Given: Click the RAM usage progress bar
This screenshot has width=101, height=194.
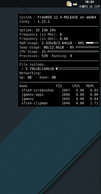Looking at the screenshot, I should click(x=92, y=43).
